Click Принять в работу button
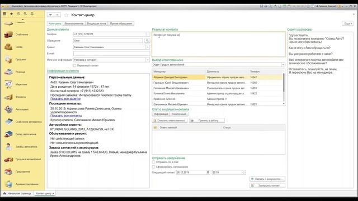Image resolution: width=358 pixels, height=201 pixels. tap(207, 121)
